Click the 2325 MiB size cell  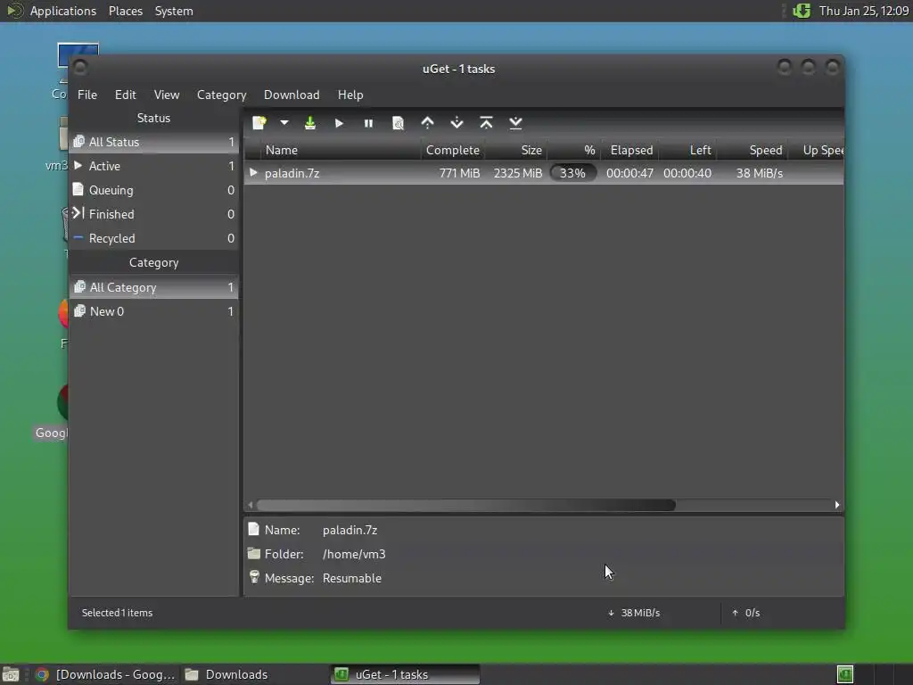tap(518, 173)
